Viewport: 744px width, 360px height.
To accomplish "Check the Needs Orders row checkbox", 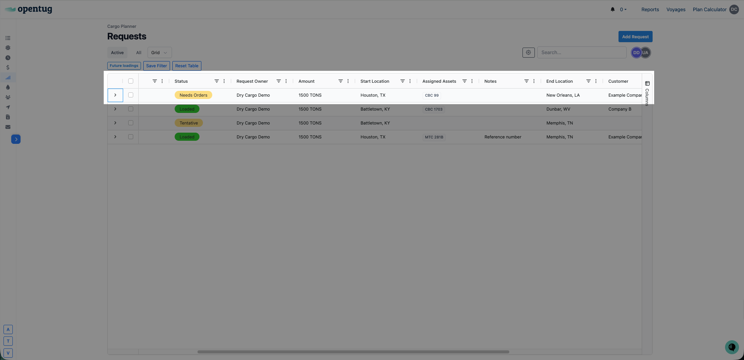I will click(131, 95).
